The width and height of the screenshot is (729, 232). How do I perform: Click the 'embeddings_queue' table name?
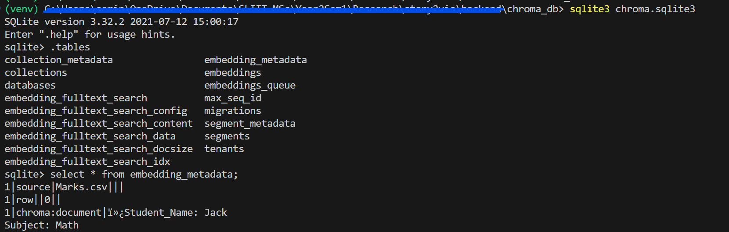pyautogui.click(x=249, y=86)
